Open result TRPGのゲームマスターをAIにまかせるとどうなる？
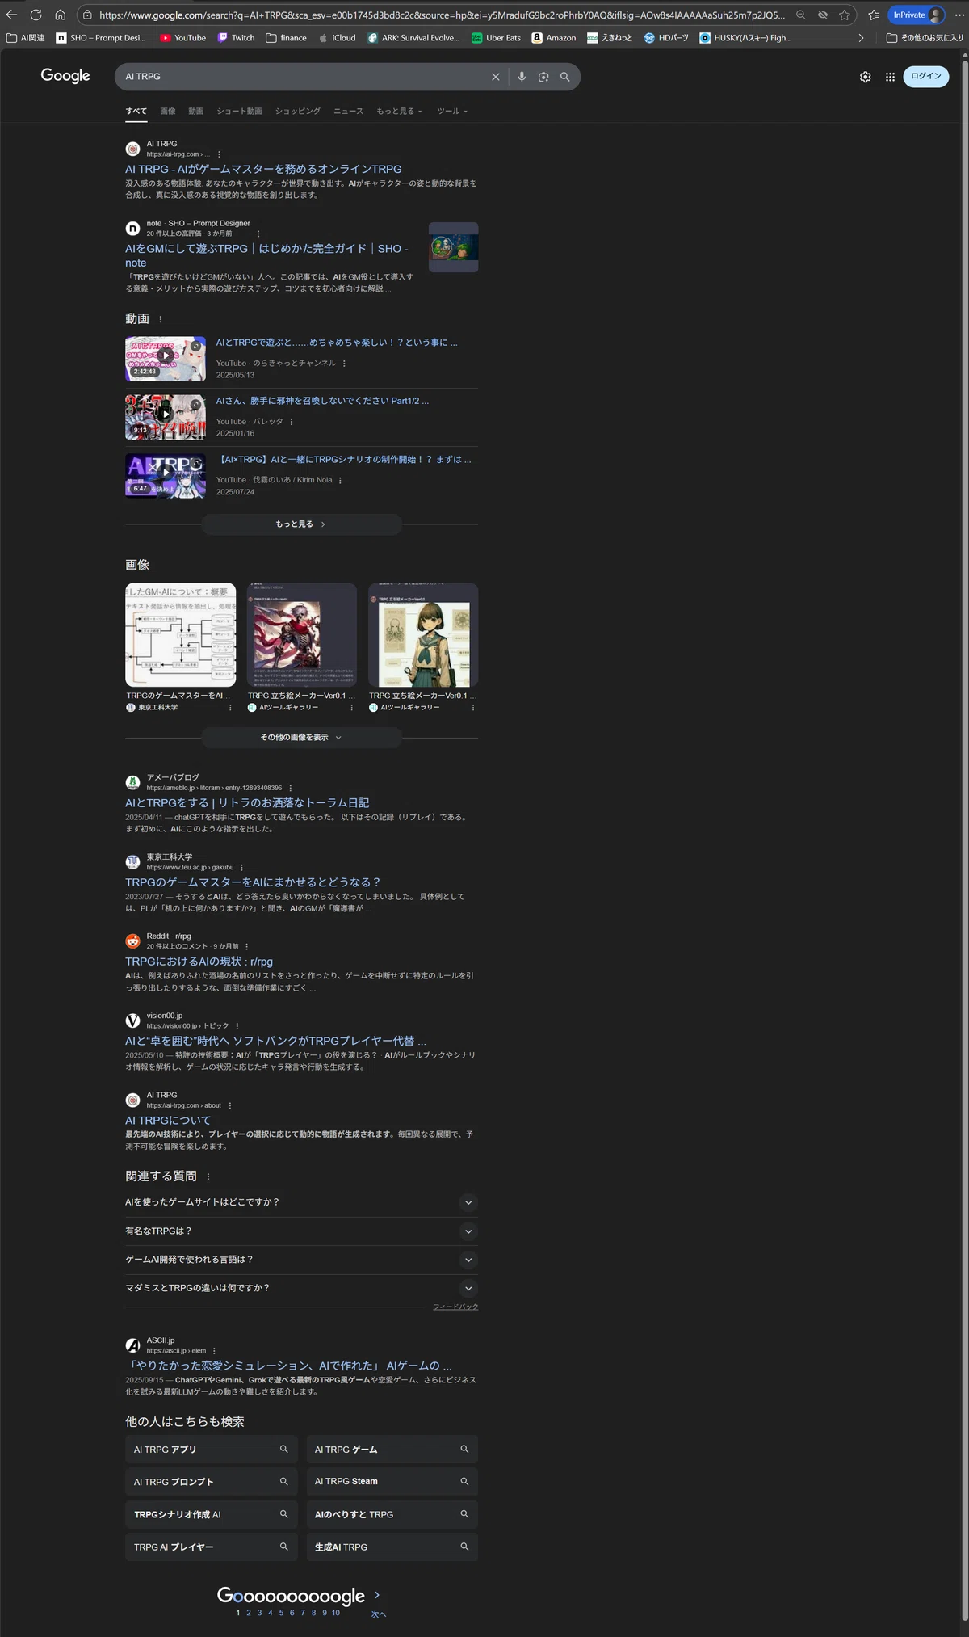969x1637 pixels. [x=253, y=882]
